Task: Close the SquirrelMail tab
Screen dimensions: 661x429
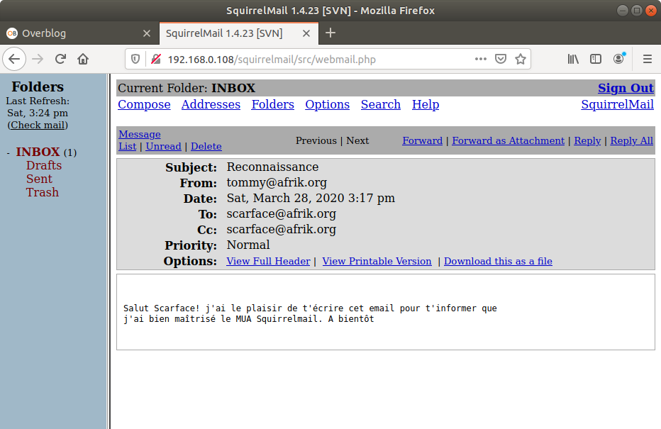Action: click(306, 33)
